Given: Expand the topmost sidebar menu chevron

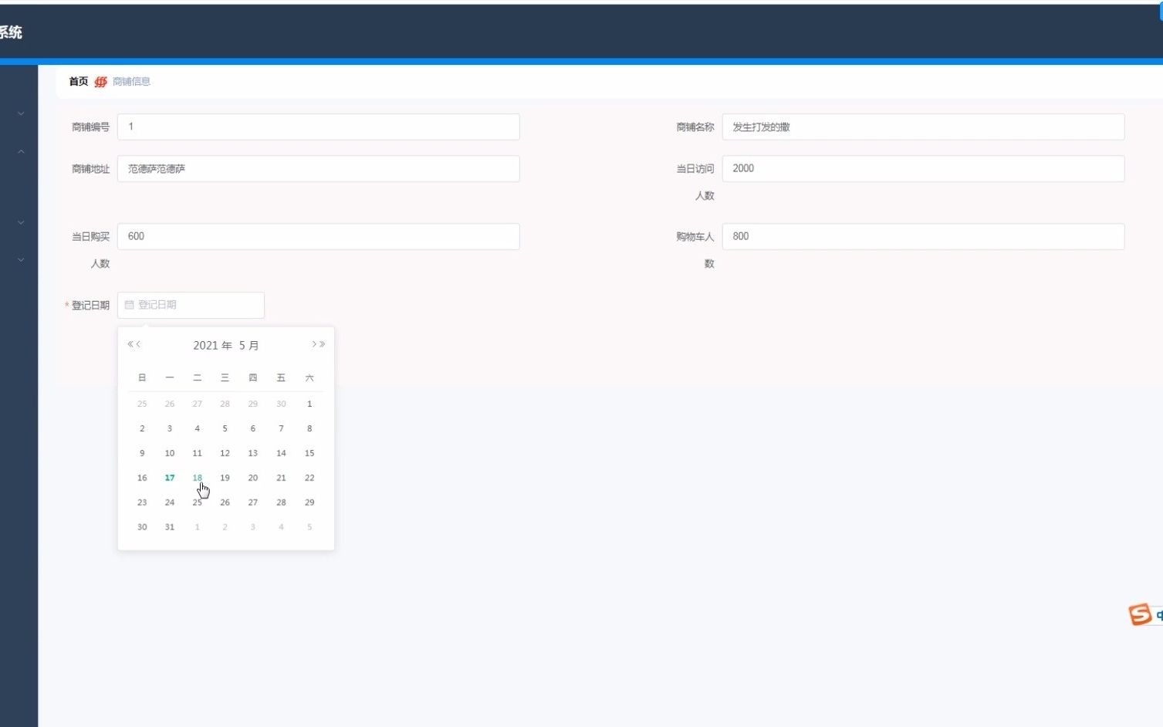Looking at the screenshot, I should [x=21, y=113].
